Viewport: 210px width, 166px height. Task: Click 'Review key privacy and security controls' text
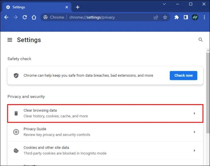point(57,135)
